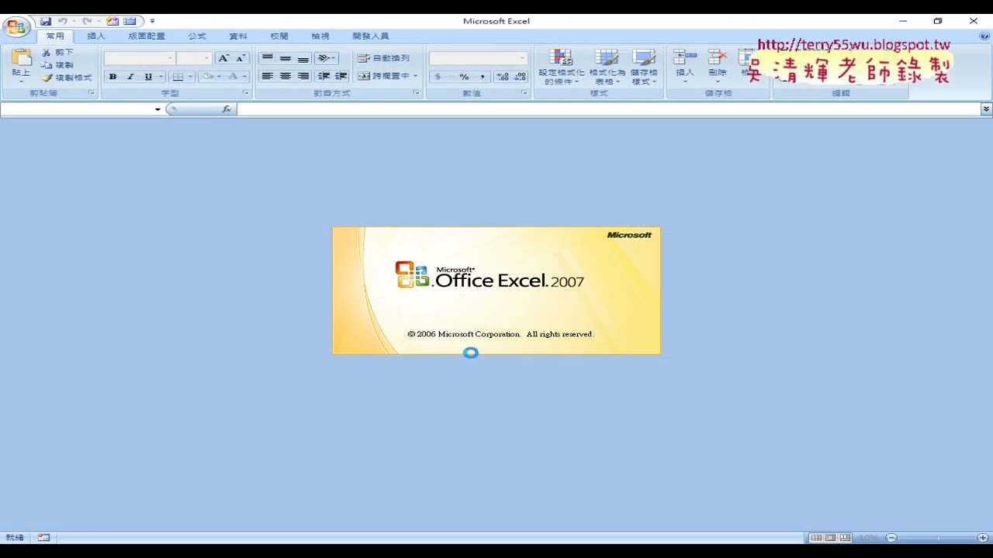This screenshot has height=558, width=993.
Task: Apply middle vertical alignment
Action: (x=285, y=58)
